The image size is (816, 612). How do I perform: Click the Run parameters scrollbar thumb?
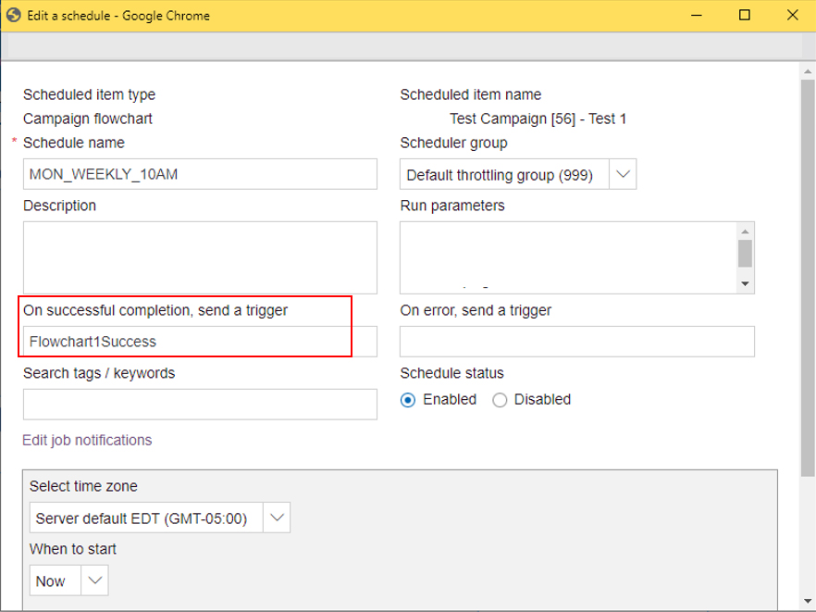point(746,253)
